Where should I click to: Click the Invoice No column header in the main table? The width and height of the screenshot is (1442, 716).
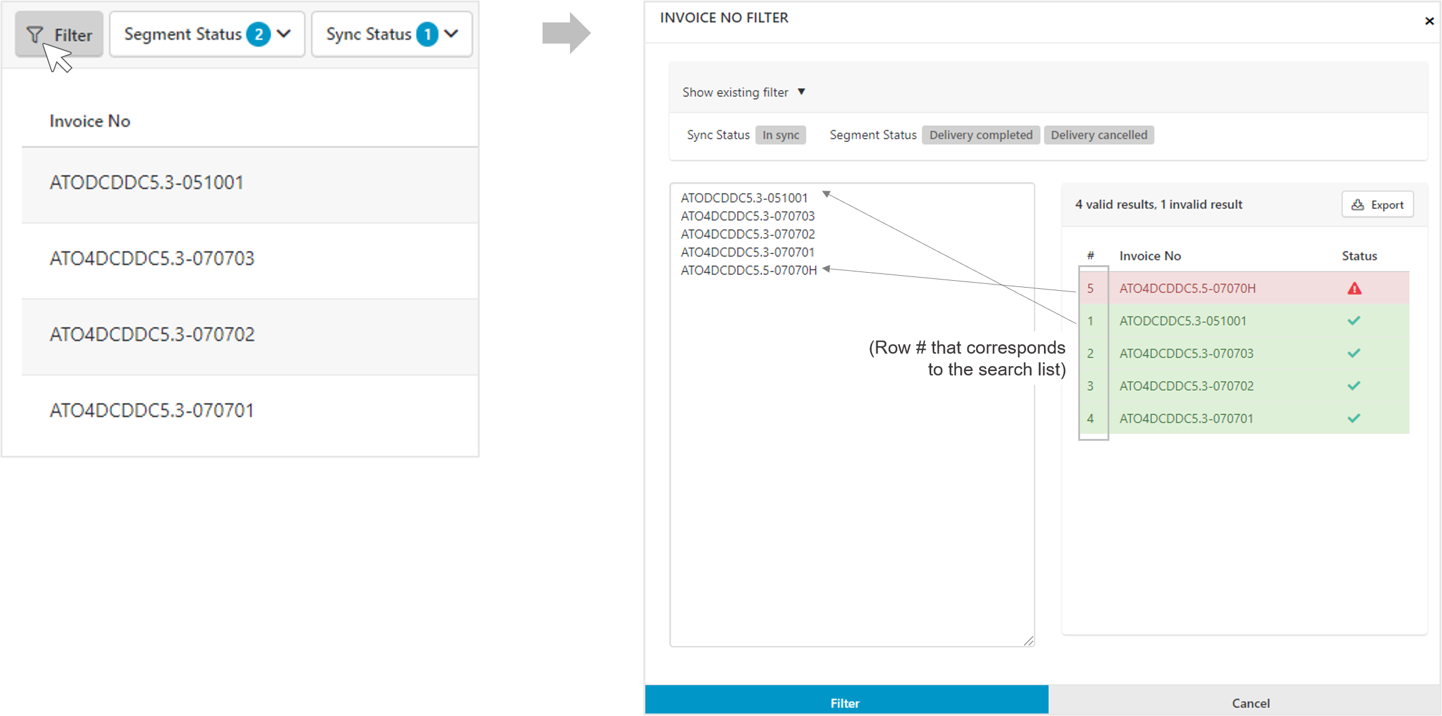tap(90, 121)
